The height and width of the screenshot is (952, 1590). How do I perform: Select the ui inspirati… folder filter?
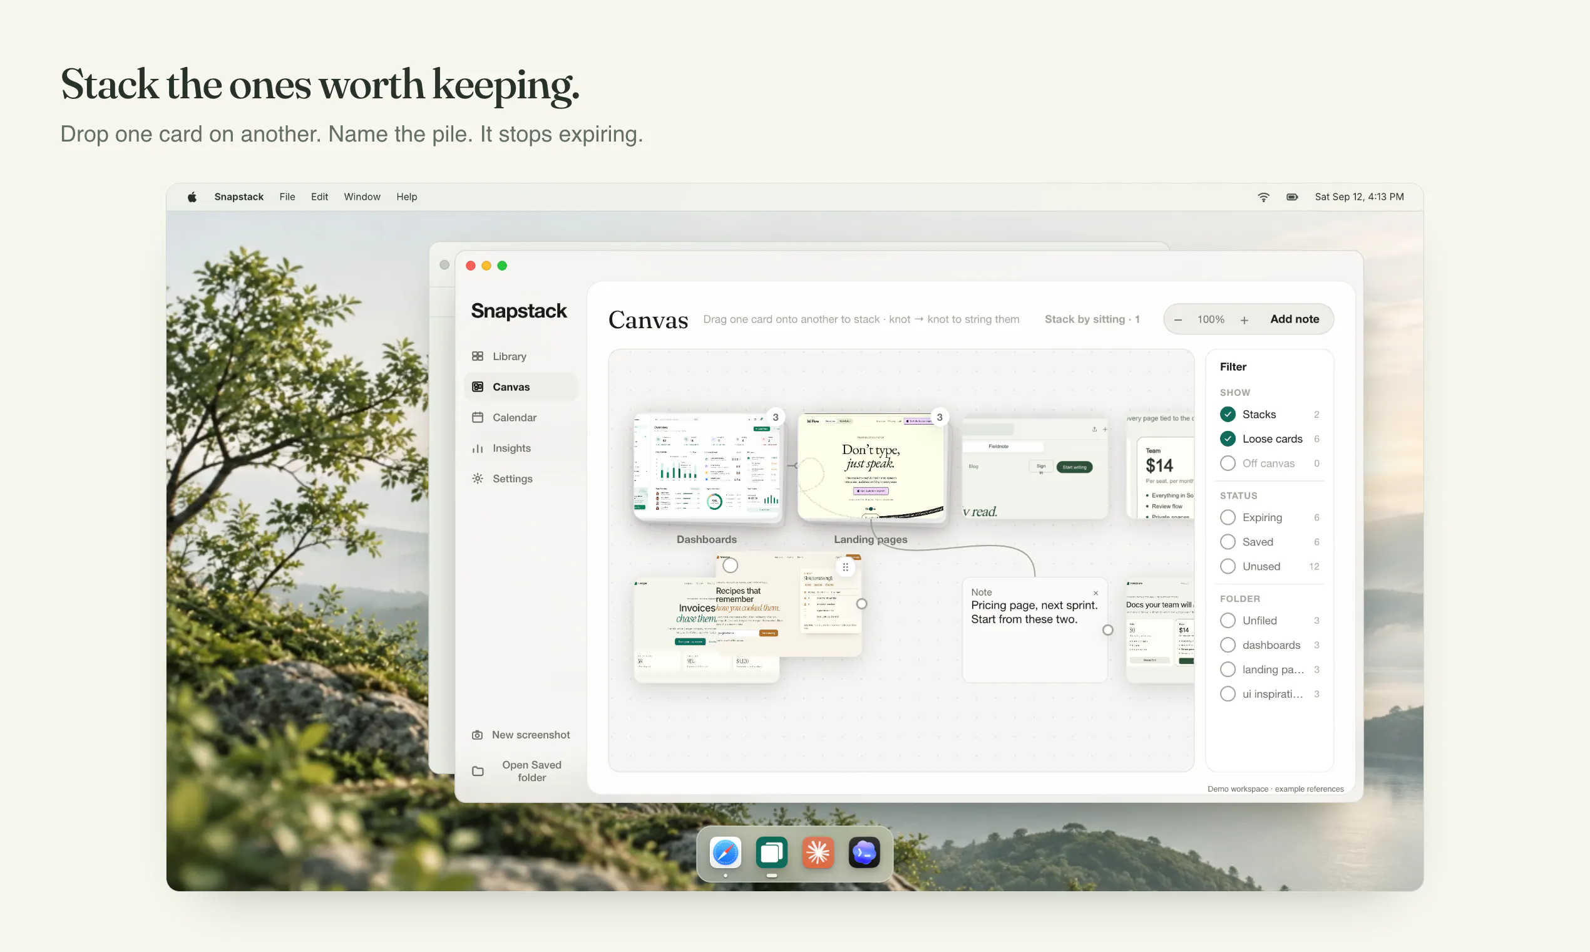[x=1227, y=694]
